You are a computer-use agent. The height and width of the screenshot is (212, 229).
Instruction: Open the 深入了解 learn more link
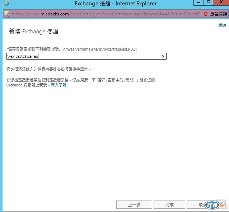pos(59,85)
